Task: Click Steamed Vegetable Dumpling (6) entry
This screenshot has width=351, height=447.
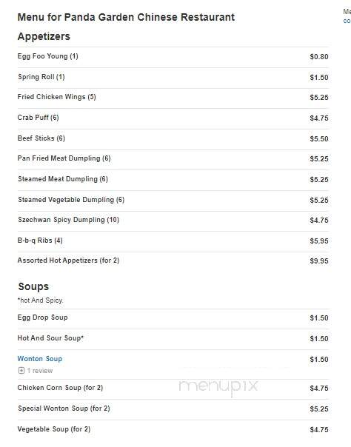Action: coord(173,201)
